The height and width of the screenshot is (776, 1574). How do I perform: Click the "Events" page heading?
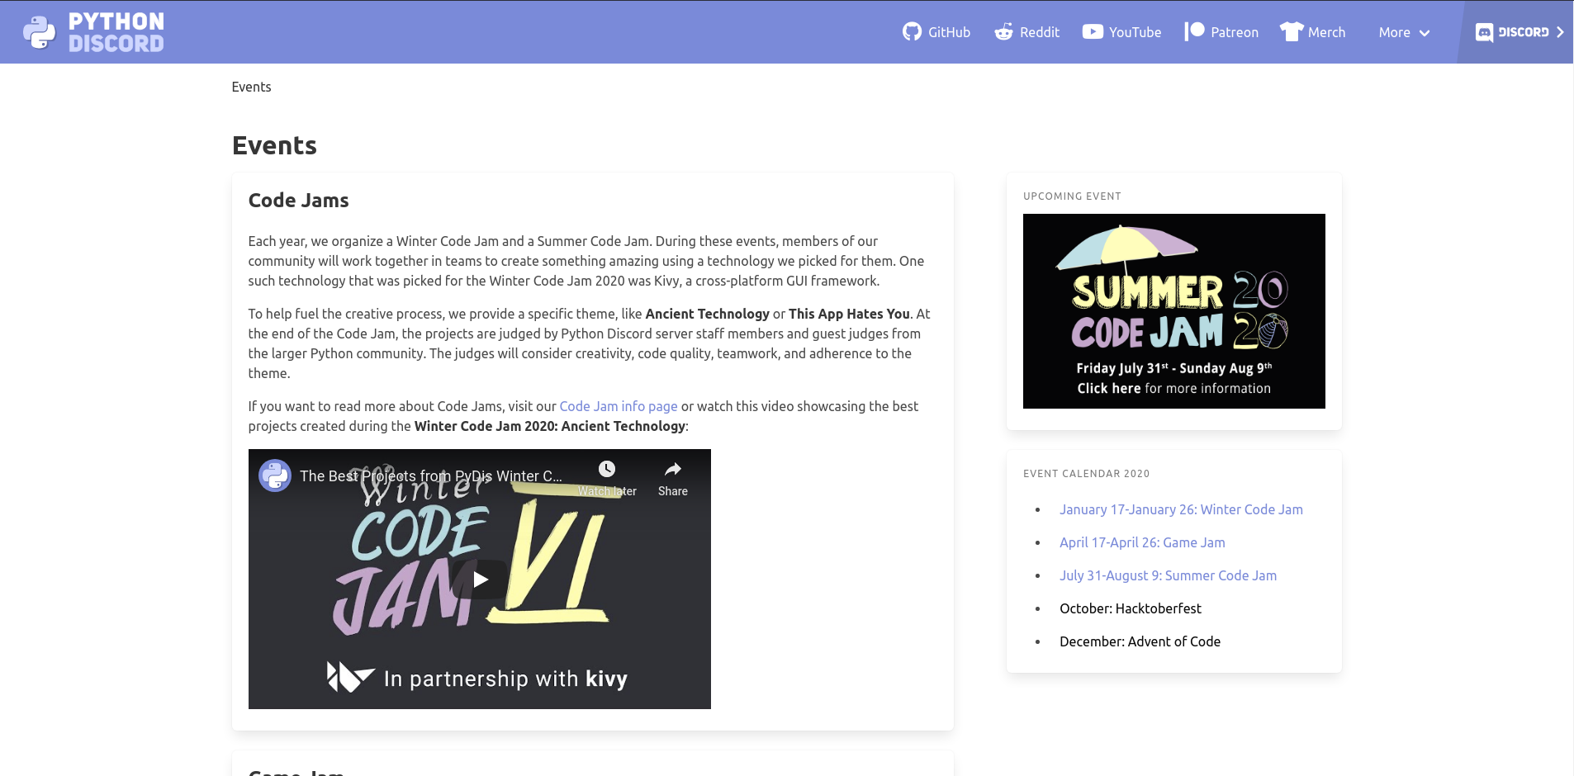pyautogui.click(x=274, y=145)
